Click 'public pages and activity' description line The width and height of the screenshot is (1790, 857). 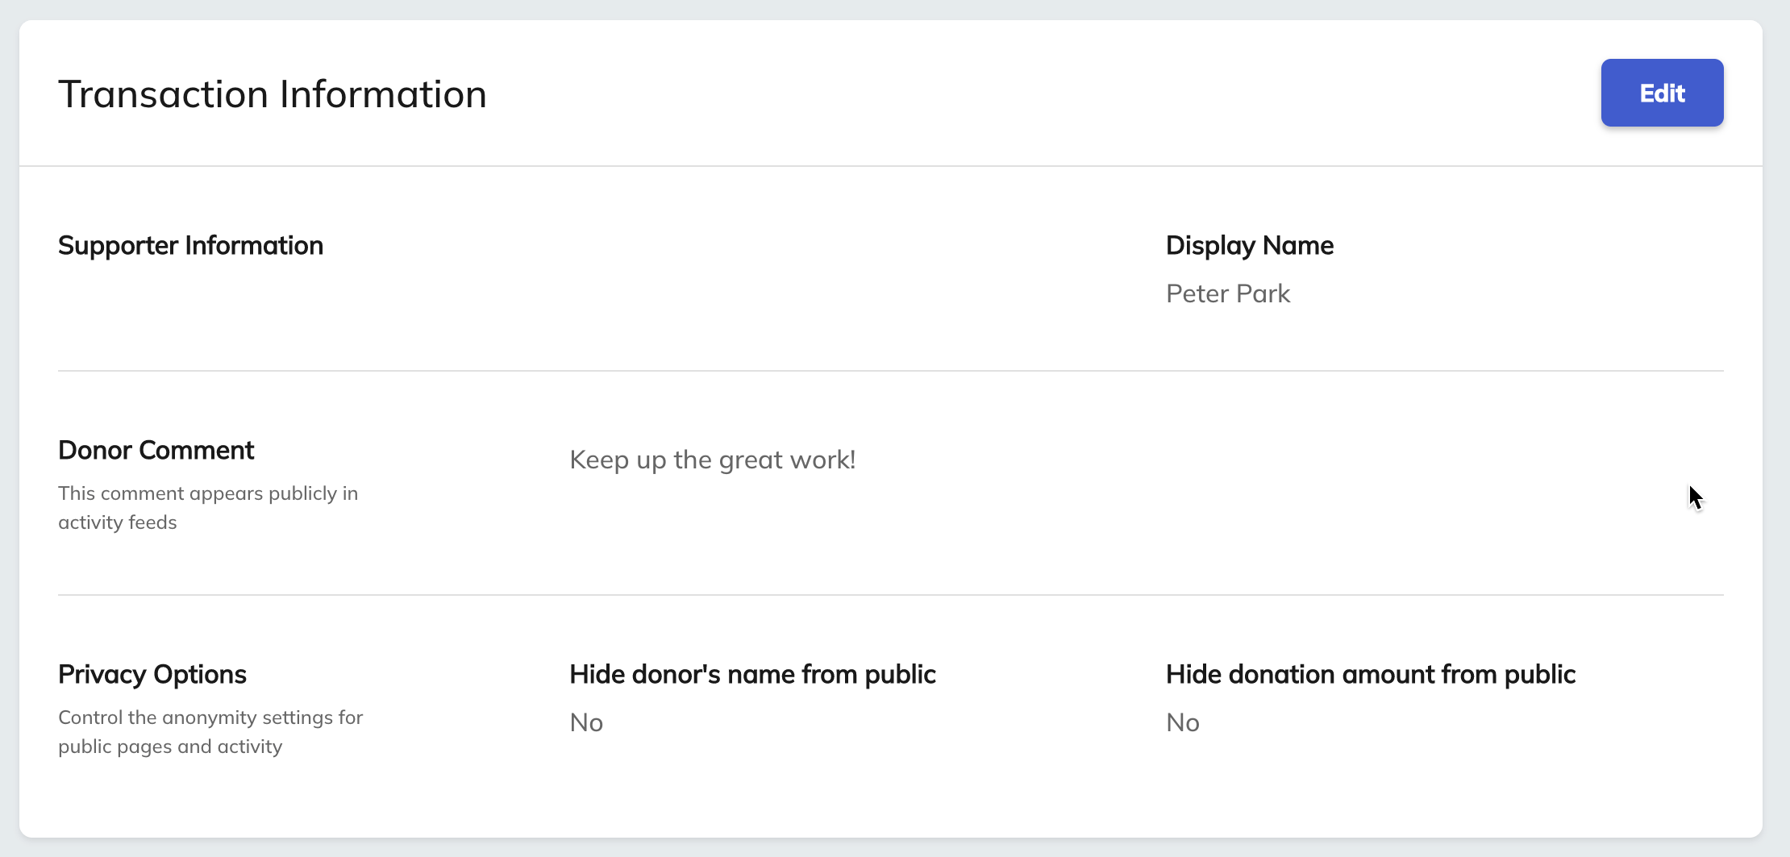coord(170,747)
